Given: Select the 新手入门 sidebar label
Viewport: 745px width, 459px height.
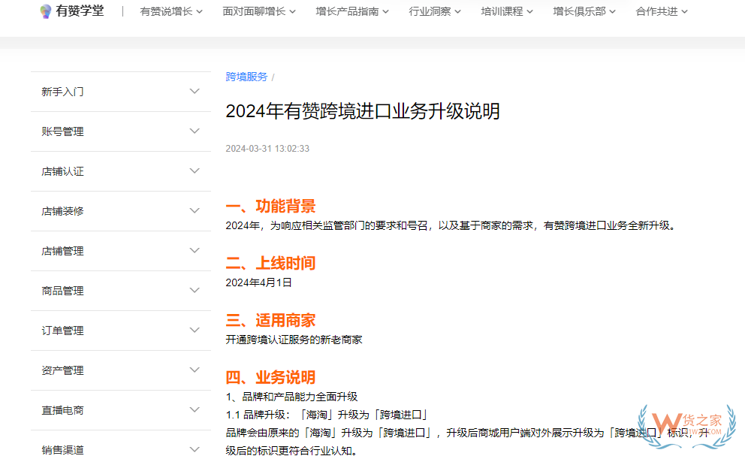Looking at the screenshot, I should click(x=63, y=92).
